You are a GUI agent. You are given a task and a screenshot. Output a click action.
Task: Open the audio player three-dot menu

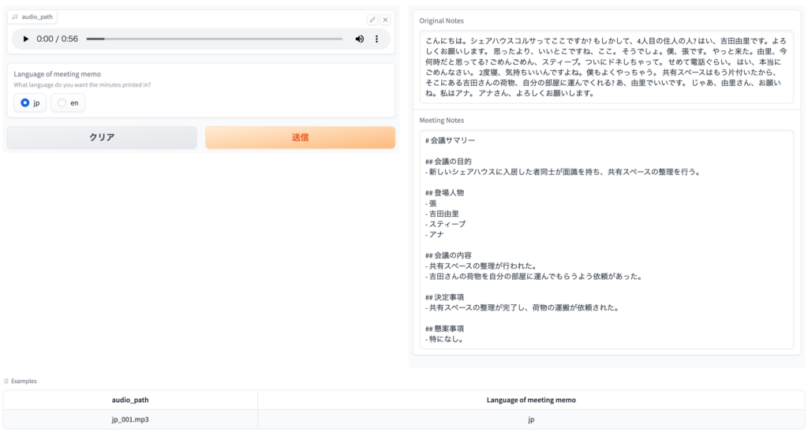coord(377,39)
